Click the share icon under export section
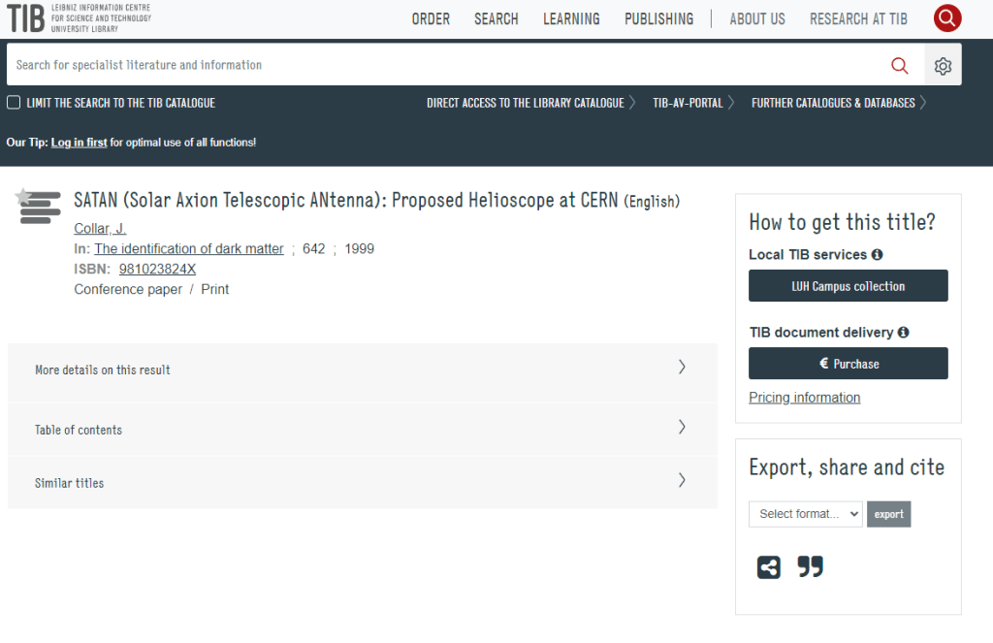The image size is (993, 643). point(768,567)
